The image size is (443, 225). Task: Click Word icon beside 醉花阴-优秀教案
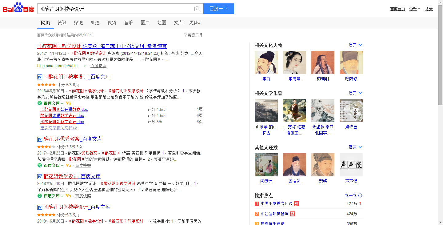(40, 139)
